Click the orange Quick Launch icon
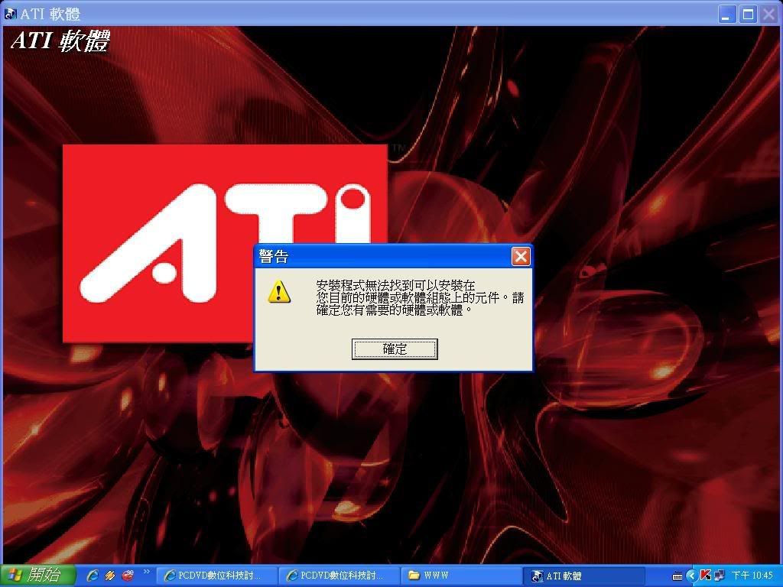Image resolution: width=783 pixels, height=587 pixels. [x=110, y=576]
